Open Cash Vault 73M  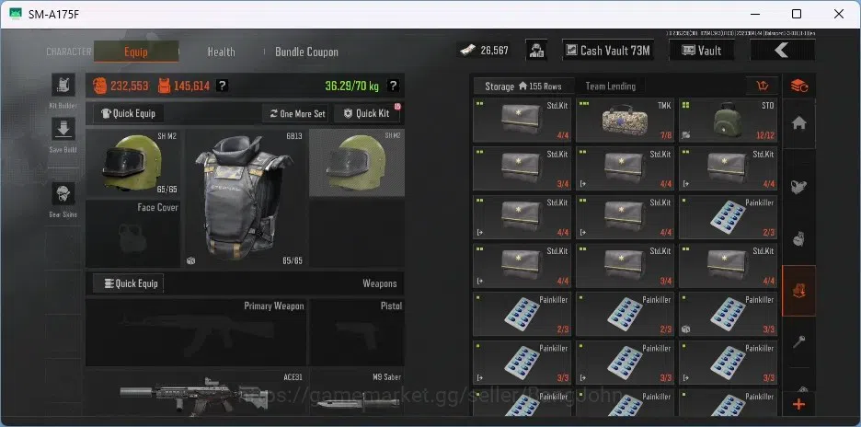click(x=607, y=51)
